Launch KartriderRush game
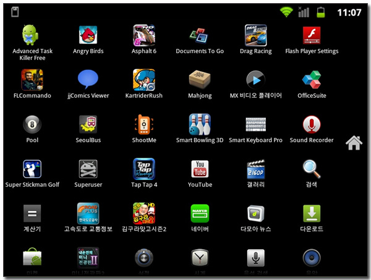 pyautogui.click(x=144, y=84)
